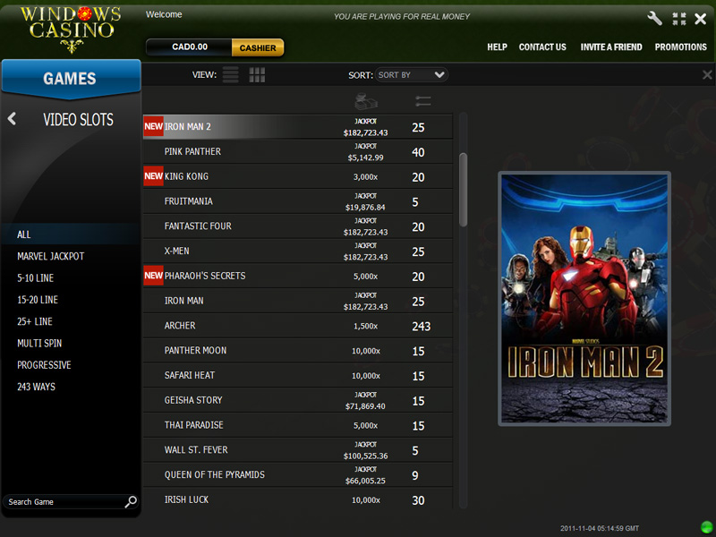Select the Archer game
This screenshot has width=716, height=537.
click(298, 326)
